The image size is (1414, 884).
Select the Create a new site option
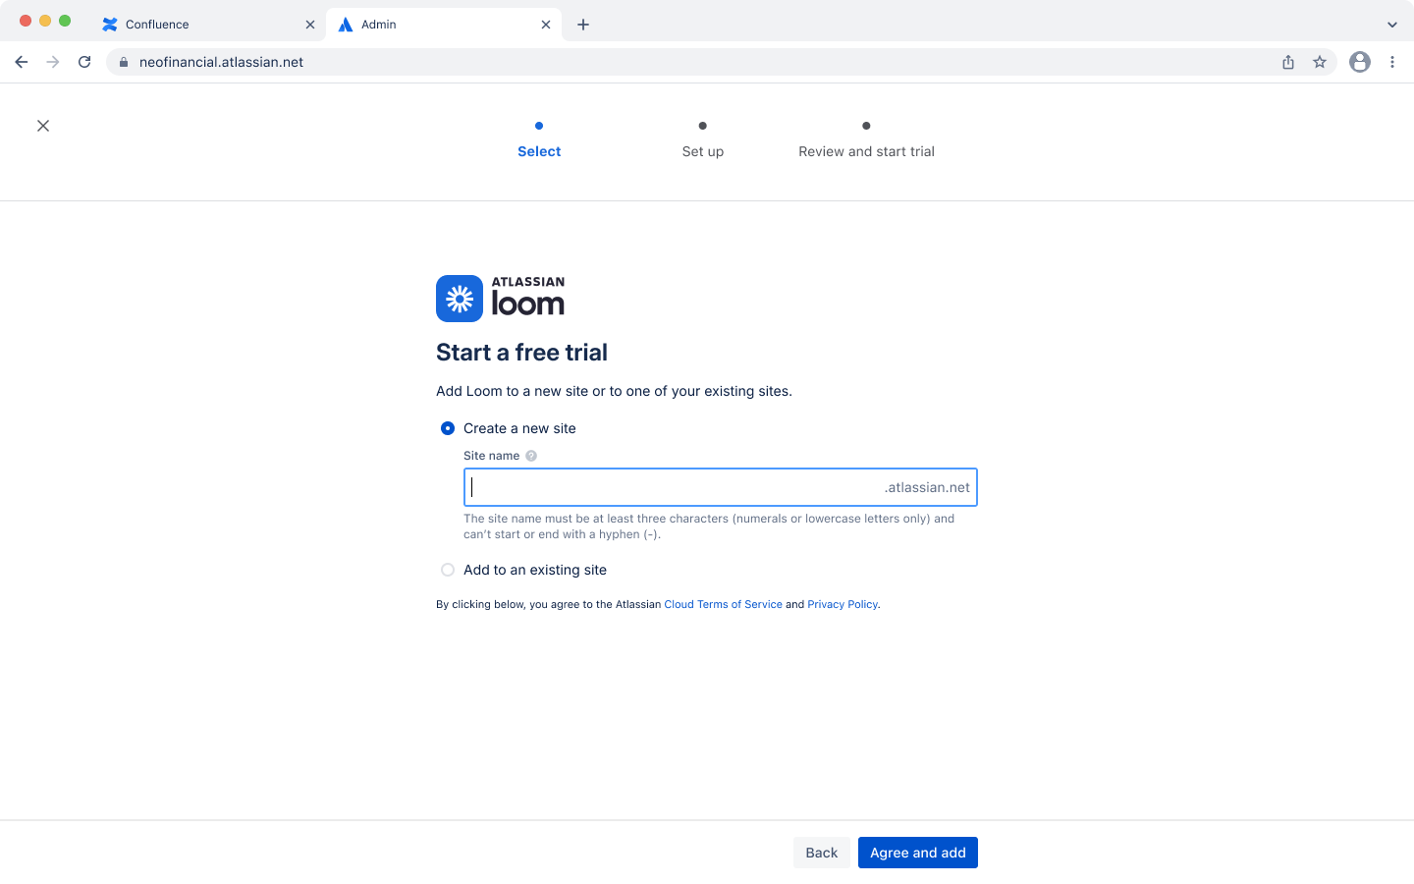point(448,428)
